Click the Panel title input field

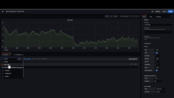click(x=158, y=25)
